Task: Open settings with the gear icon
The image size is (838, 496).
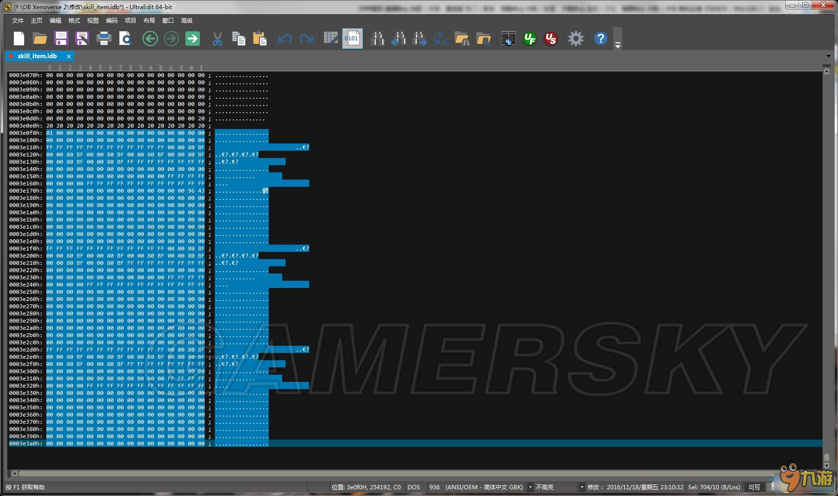Action: click(576, 39)
